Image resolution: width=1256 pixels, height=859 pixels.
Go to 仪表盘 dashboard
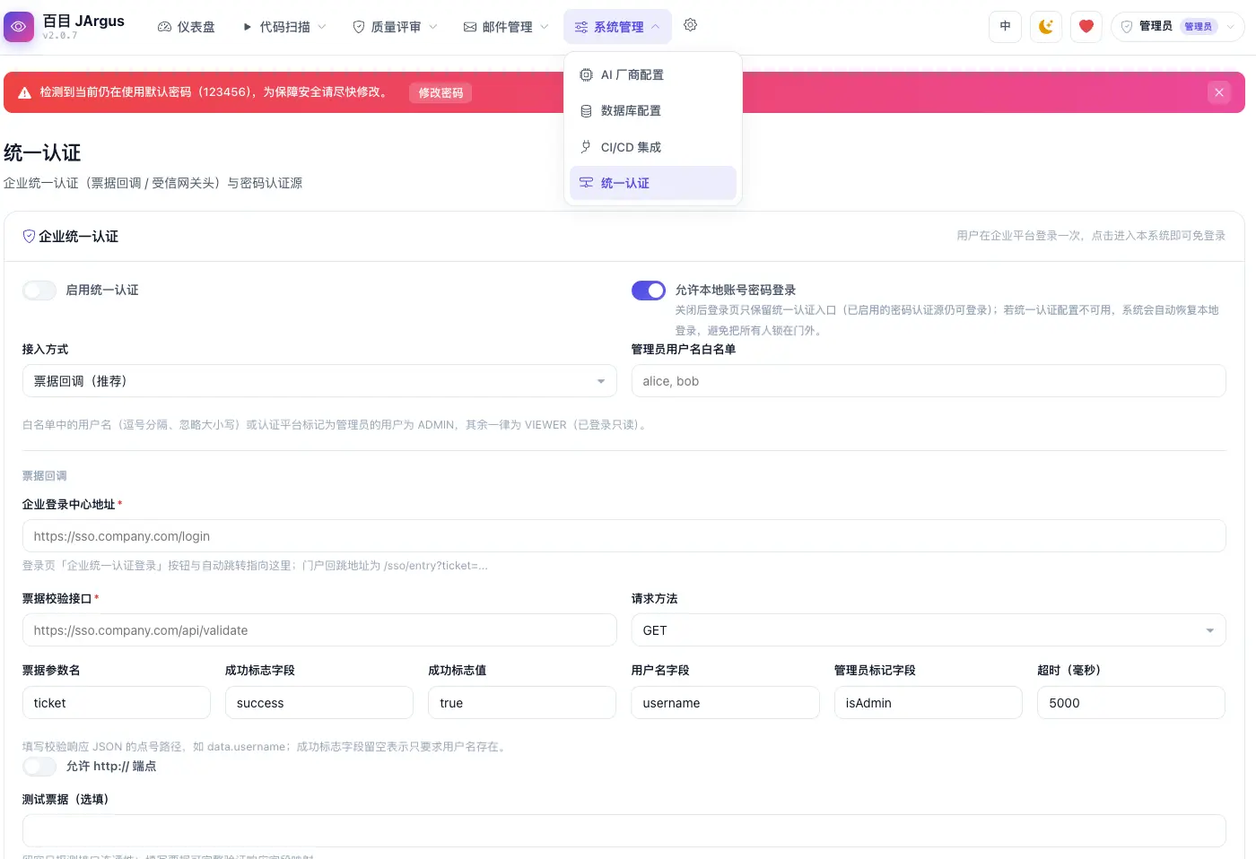[187, 27]
